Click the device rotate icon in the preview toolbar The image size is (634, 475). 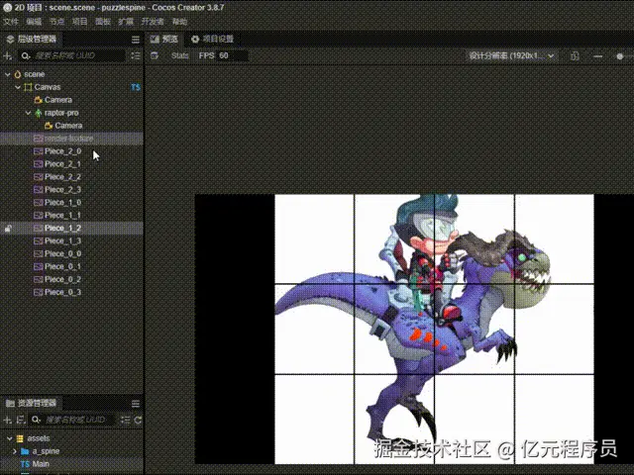point(575,56)
